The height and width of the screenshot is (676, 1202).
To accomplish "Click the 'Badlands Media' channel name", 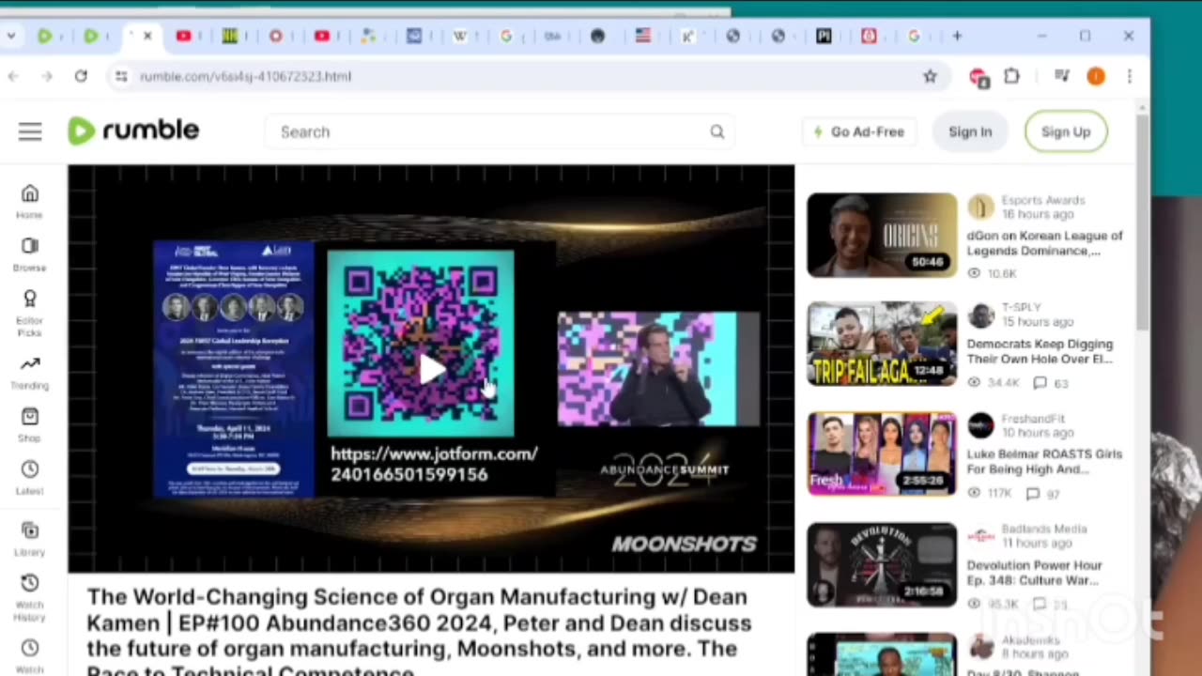I will (1044, 529).
